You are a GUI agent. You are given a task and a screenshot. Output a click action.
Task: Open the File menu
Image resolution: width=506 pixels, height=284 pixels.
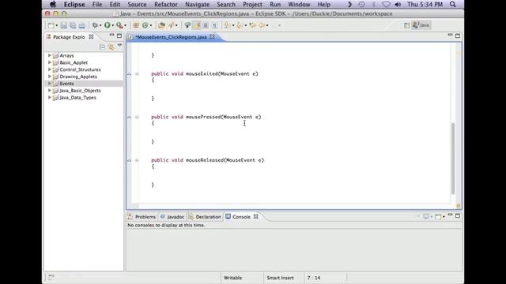(x=97, y=5)
